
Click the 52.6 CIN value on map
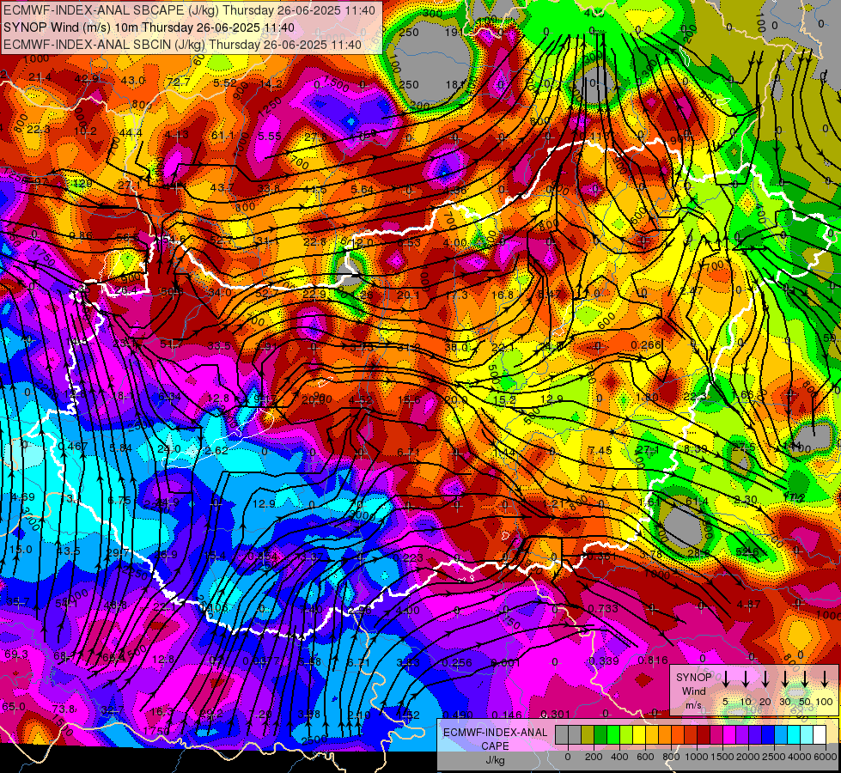[747, 552]
